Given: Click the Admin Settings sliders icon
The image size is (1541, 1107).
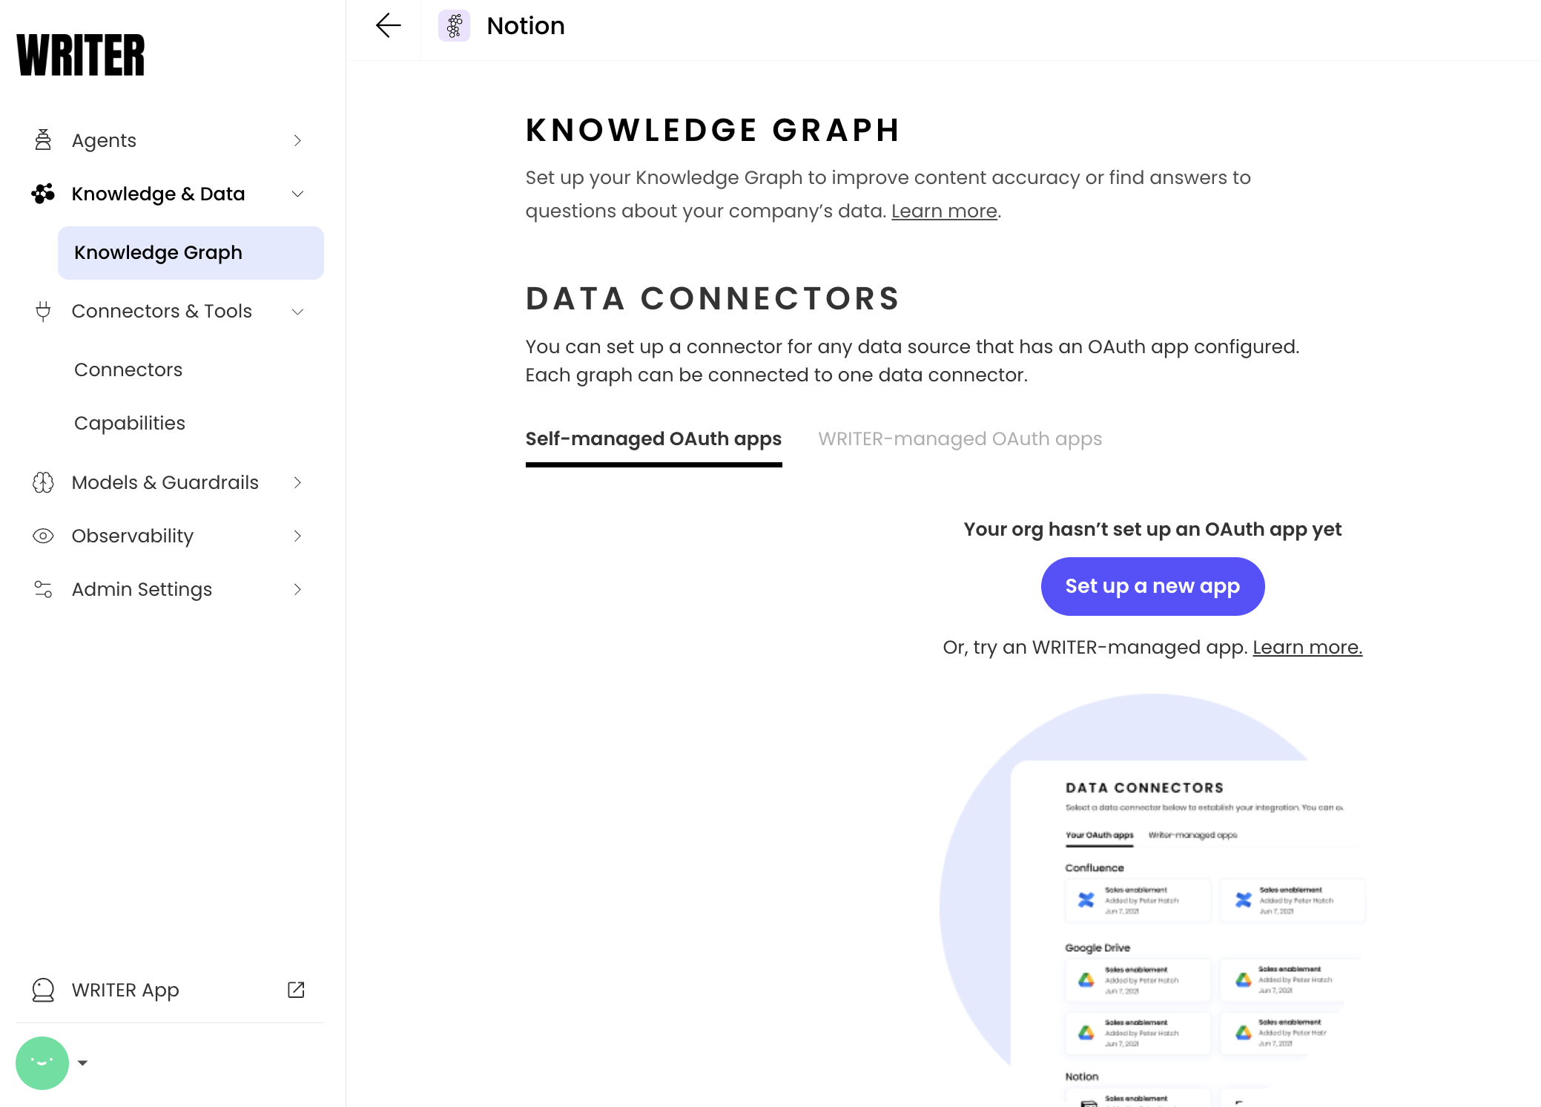Looking at the screenshot, I should pos(43,589).
